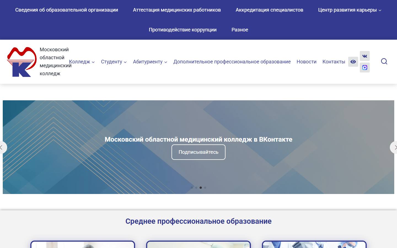Click the college logo with red heart
Screen dimensions: 397x248
pyautogui.click(x=22, y=62)
